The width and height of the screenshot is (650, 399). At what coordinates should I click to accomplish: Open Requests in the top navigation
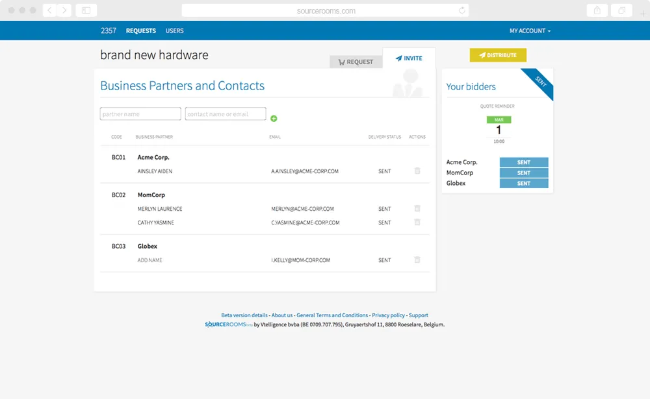pyautogui.click(x=141, y=30)
